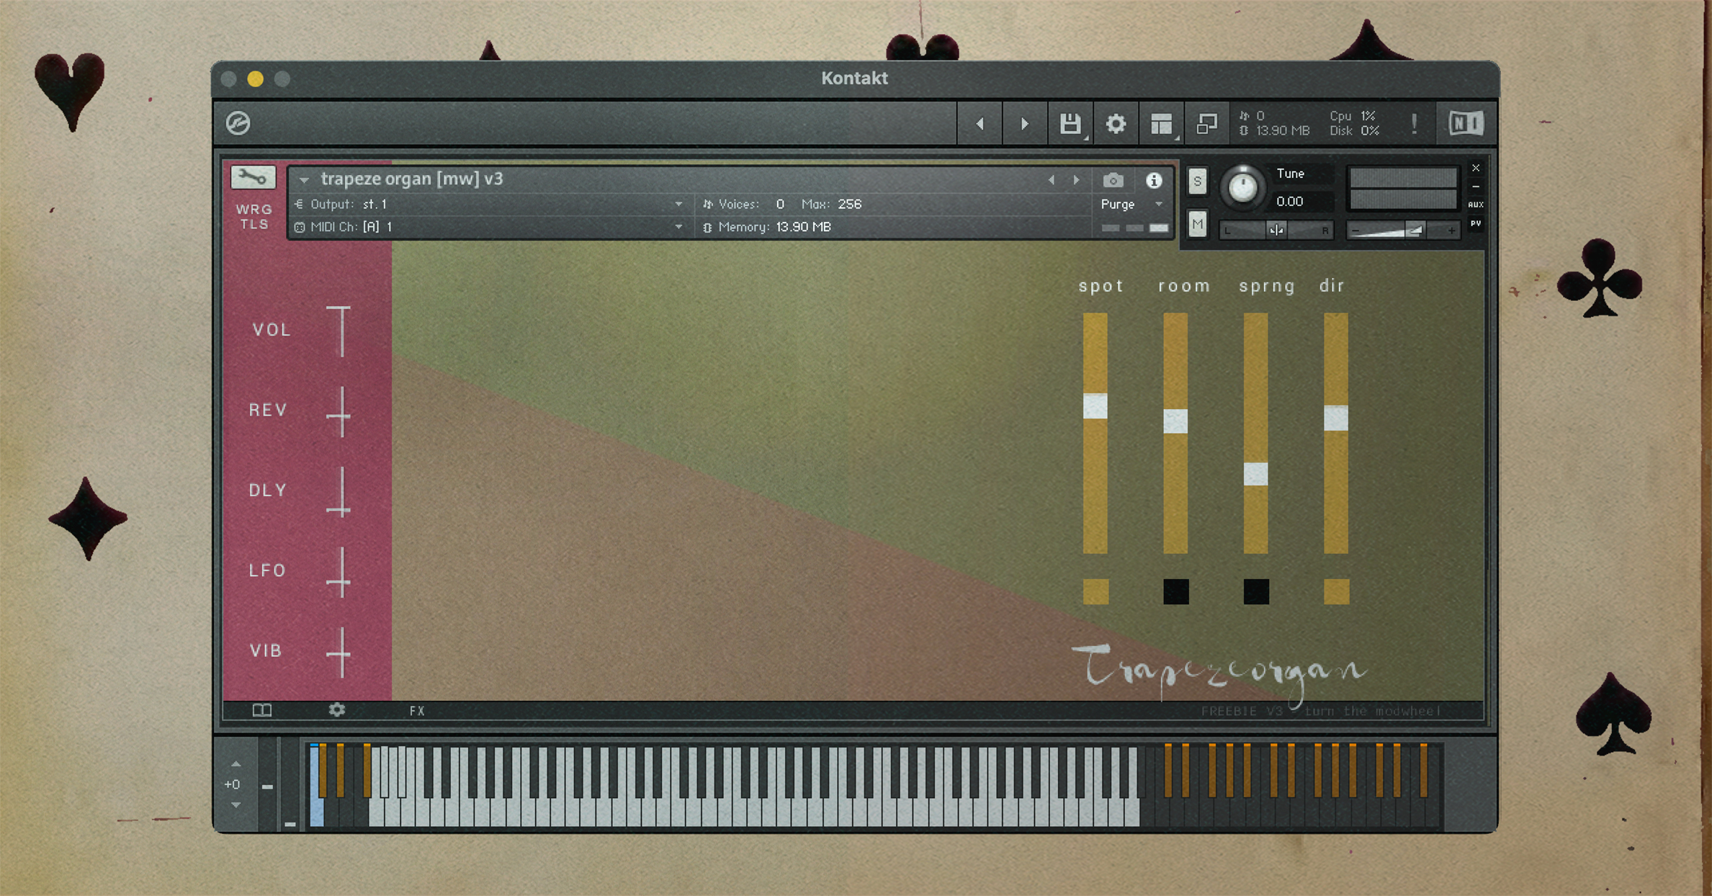Click the Voices 0 count
This screenshot has width=1712, height=896.
pos(780,205)
